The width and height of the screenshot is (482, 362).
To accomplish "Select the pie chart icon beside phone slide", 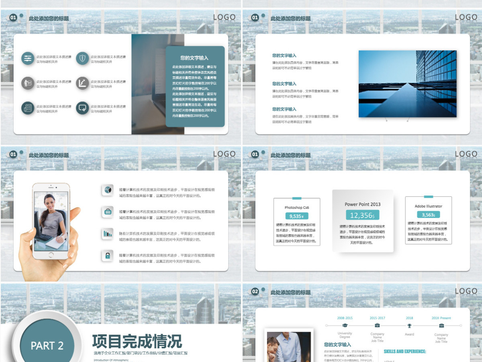I will click(108, 190).
